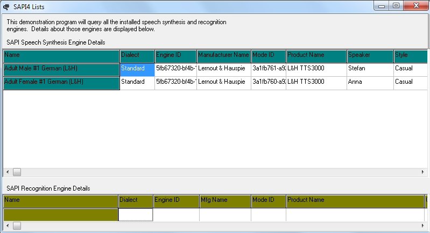Click the synthesis grid horizontal scrollbar thumb

(17, 172)
